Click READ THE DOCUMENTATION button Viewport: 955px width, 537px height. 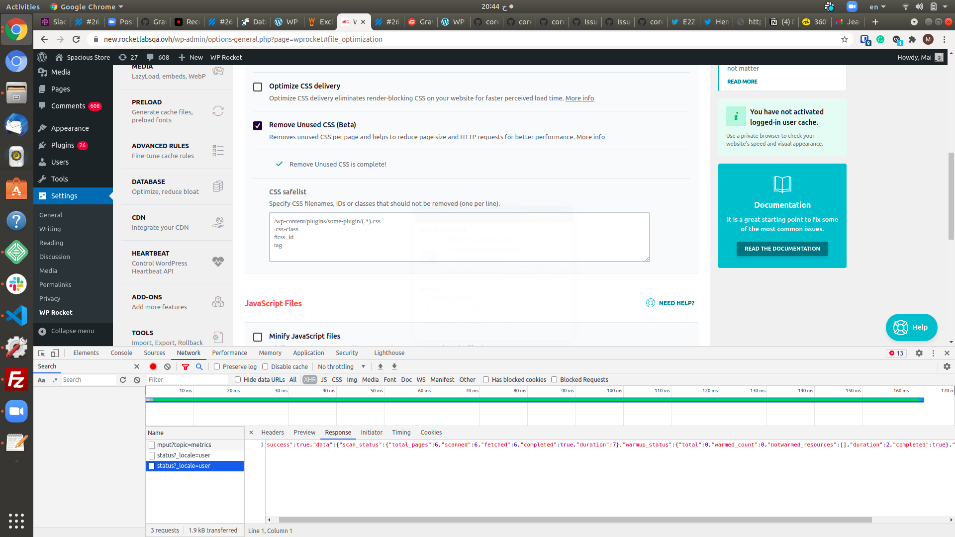point(782,249)
